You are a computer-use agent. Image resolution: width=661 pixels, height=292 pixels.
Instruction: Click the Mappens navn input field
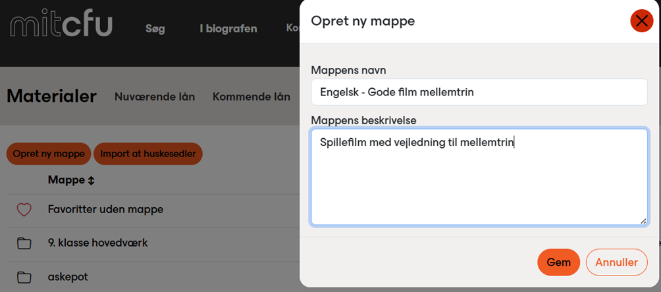(479, 92)
